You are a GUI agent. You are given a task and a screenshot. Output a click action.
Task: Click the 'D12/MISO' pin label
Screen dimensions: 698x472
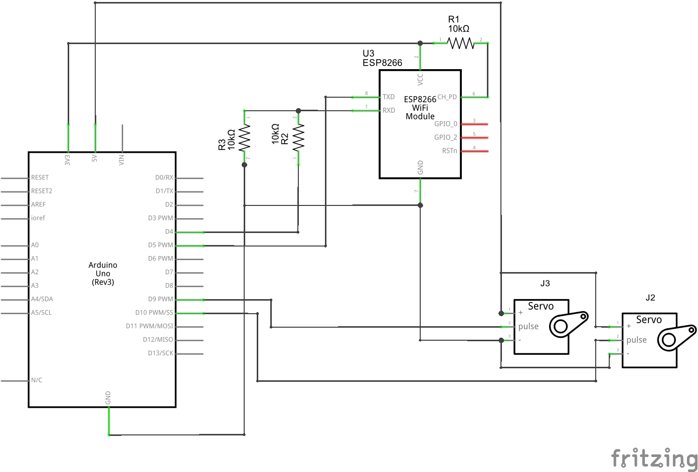tap(158, 340)
